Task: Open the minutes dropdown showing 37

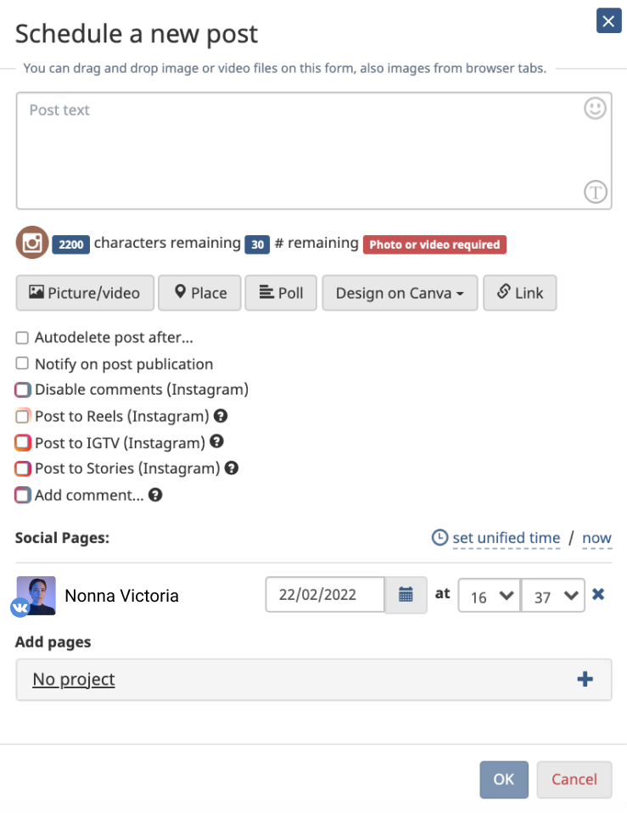Action: [x=553, y=596]
